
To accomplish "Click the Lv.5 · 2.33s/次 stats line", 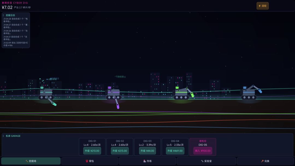I will tap(175, 145).
